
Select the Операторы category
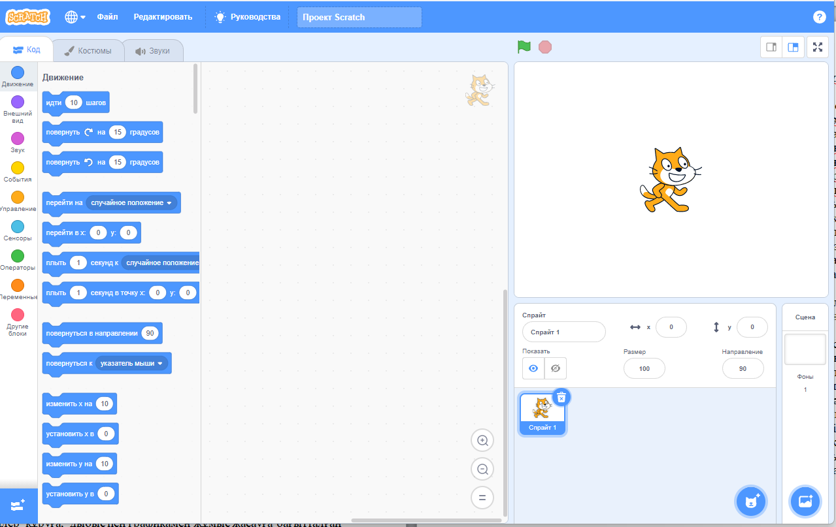(18, 260)
